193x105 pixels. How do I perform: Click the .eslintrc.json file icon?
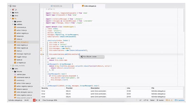15,74
